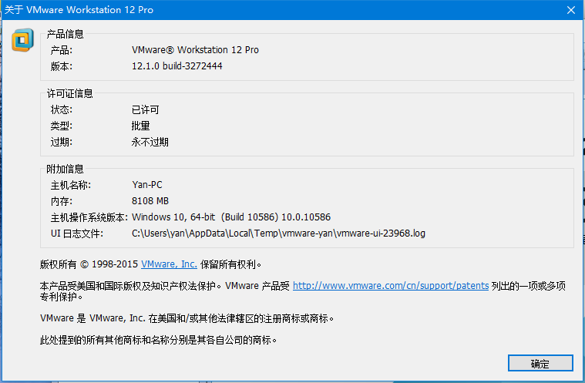Click the 主机操作系统版本: label
585x383 pixels.
click(89, 217)
